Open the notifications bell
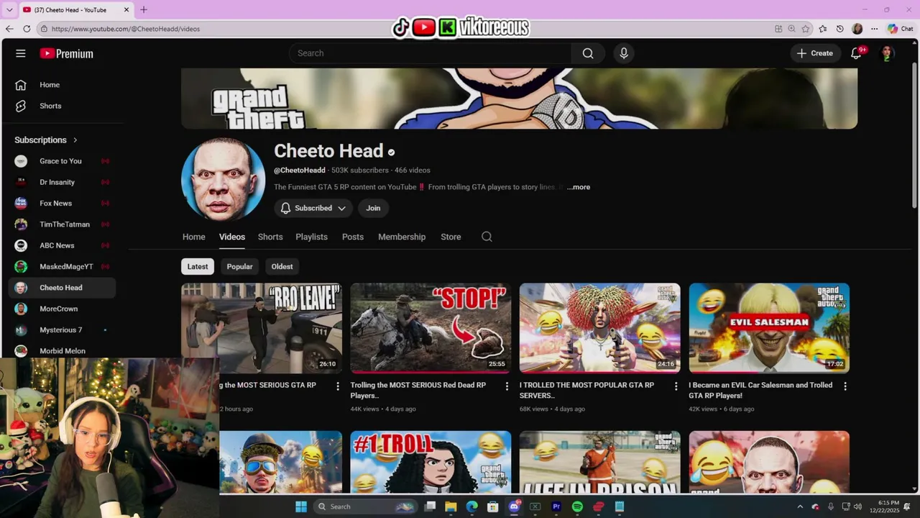This screenshot has width=920, height=518. (856, 53)
